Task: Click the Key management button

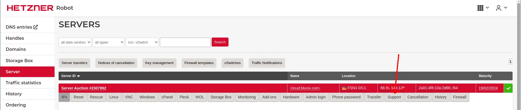Action: pos(159,63)
